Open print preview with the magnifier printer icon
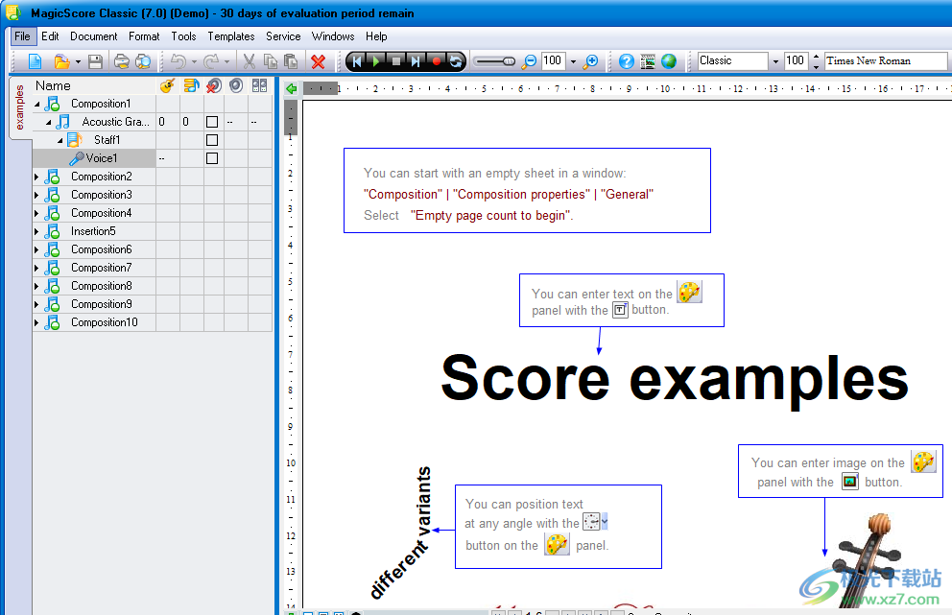The width and height of the screenshot is (952, 615). click(143, 61)
